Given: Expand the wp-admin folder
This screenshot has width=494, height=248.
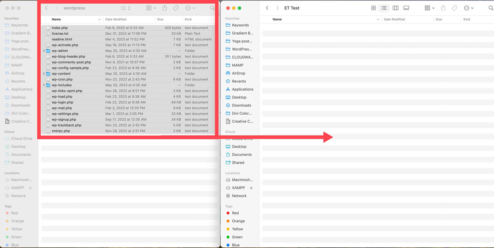Looking at the screenshot, I should pyautogui.click(x=44, y=51).
